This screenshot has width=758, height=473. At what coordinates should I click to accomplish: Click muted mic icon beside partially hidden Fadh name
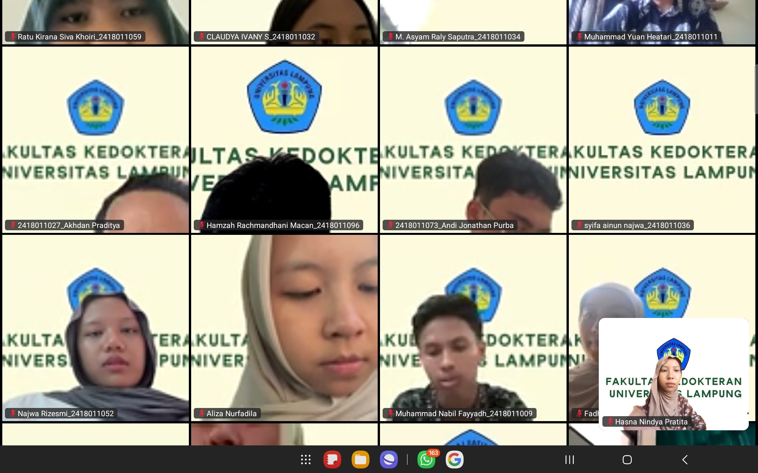click(x=579, y=413)
